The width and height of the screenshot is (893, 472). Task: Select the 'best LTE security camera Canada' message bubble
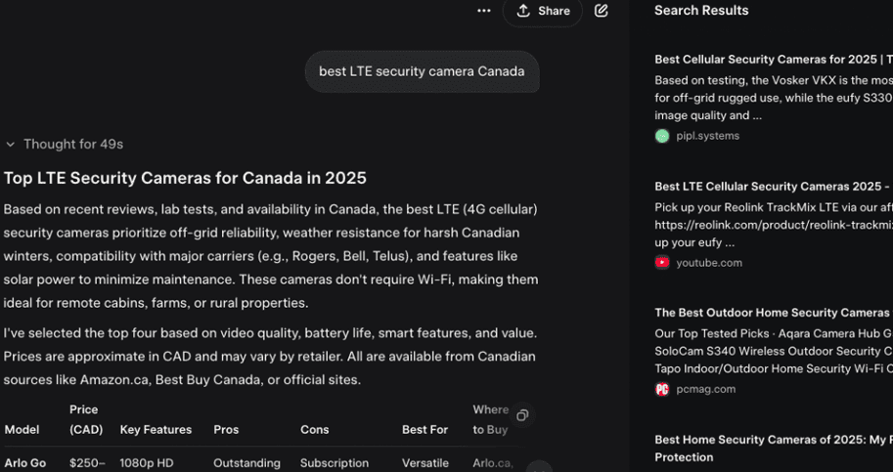tap(422, 71)
